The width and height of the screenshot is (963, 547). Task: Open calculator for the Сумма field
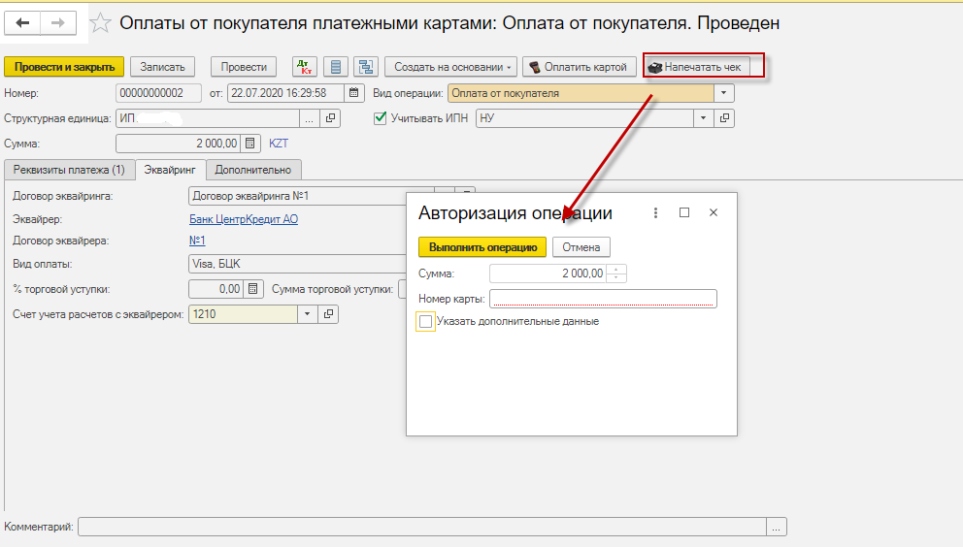[x=249, y=144]
